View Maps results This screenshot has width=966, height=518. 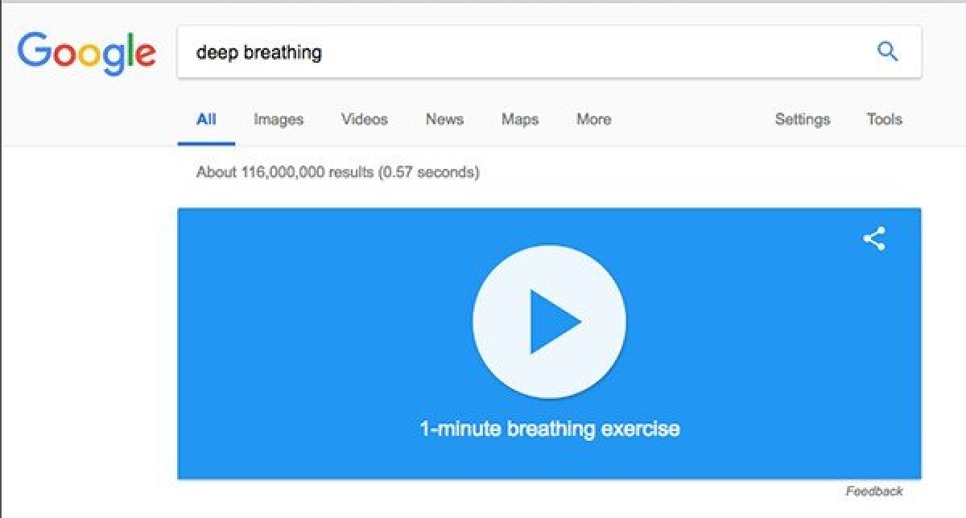520,119
